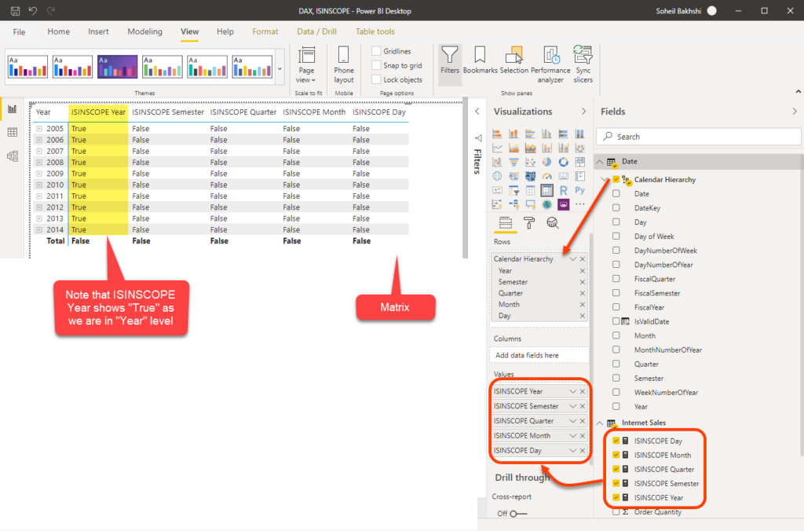
Task: Enable Snap to grid checkbox
Action: click(376, 65)
